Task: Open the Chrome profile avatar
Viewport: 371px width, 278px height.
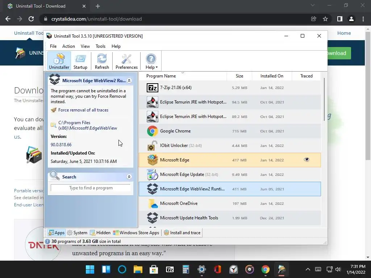Action: 351,19
